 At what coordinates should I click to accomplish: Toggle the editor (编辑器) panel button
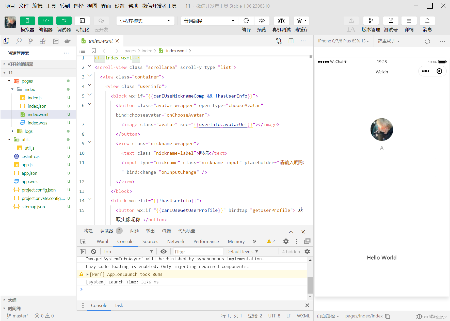coord(46,21)
